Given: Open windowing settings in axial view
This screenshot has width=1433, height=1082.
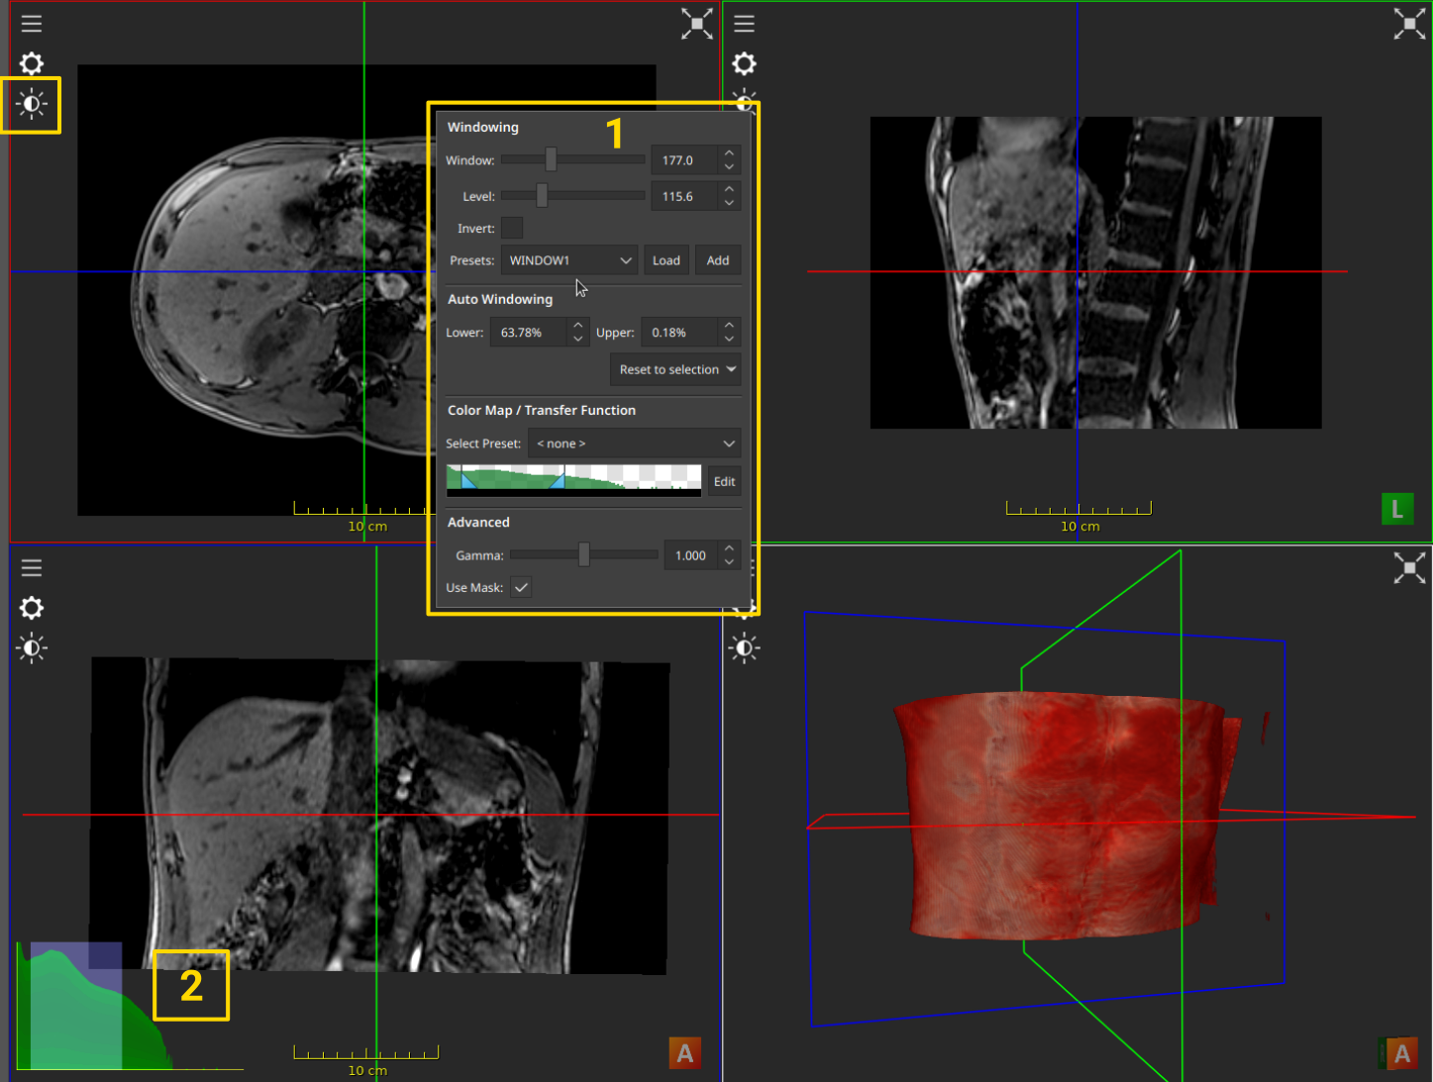Looking at the screenshot, I should [32, 104].
